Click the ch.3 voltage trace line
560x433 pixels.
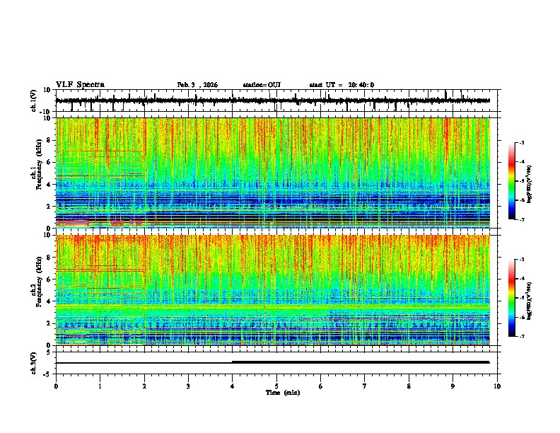coord(273,362)
